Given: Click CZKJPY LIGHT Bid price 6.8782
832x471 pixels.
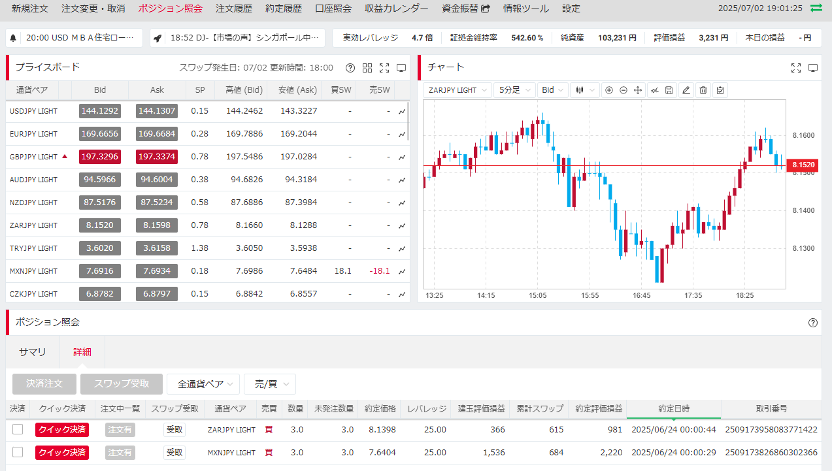Looking at the screenshot, I should pos(100,294).
